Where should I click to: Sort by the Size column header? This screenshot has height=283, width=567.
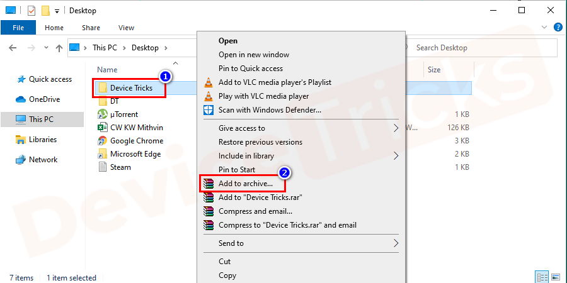[434, 70]
